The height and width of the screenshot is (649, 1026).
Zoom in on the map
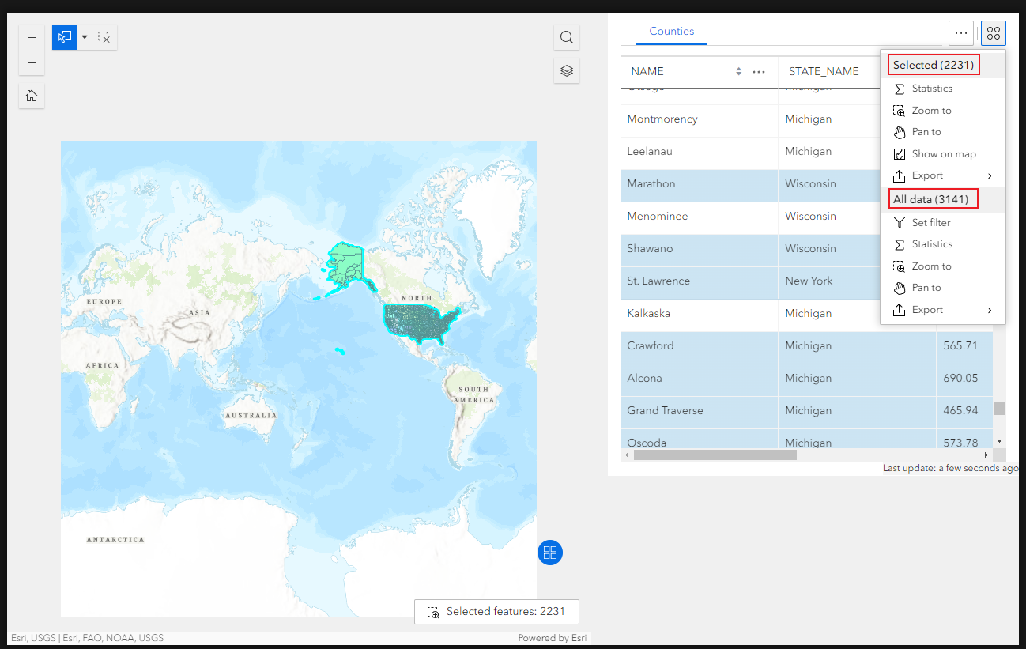click(x=32, y=36)
